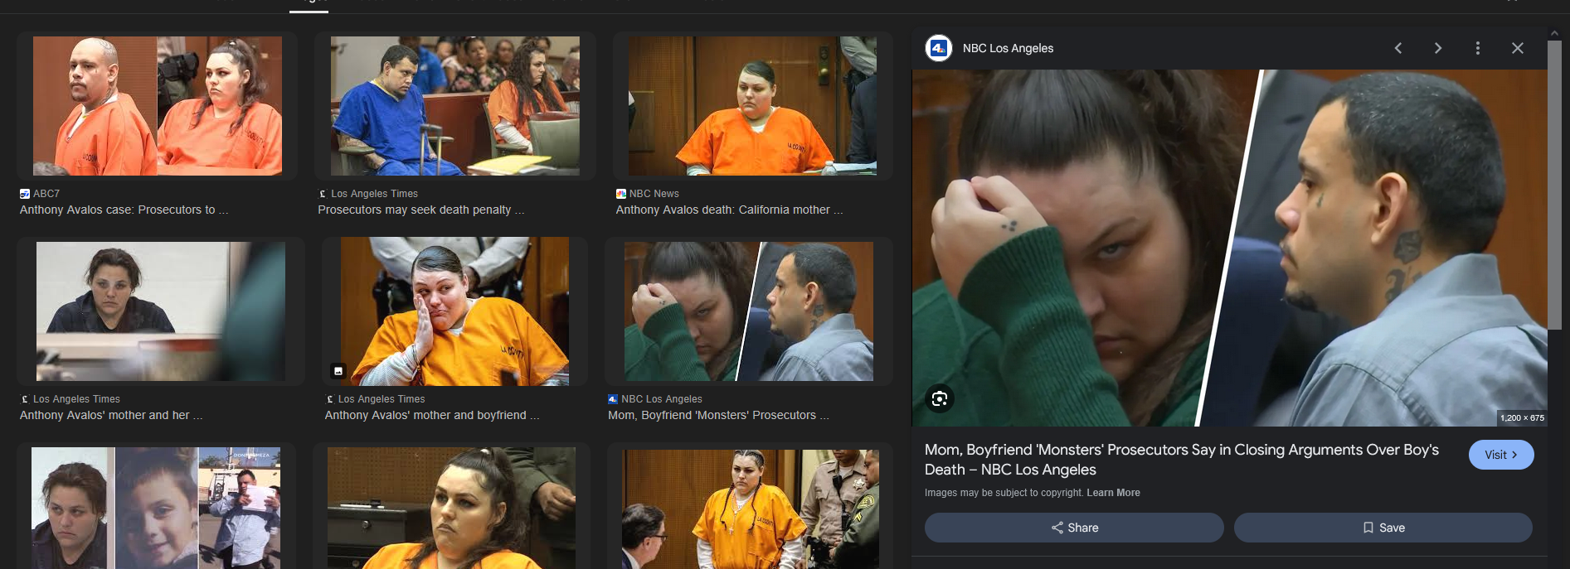Go to the previous image in preview panel
Image resolution: width=1570 pixels, height=569 pixels.
click(x=1398, y=48)
